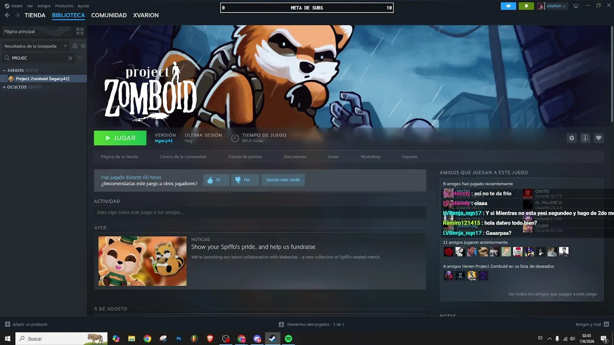The width and height of the screenshot is (614, 345).
Task: Open the Ayuda menu
Action: point(83,6)
